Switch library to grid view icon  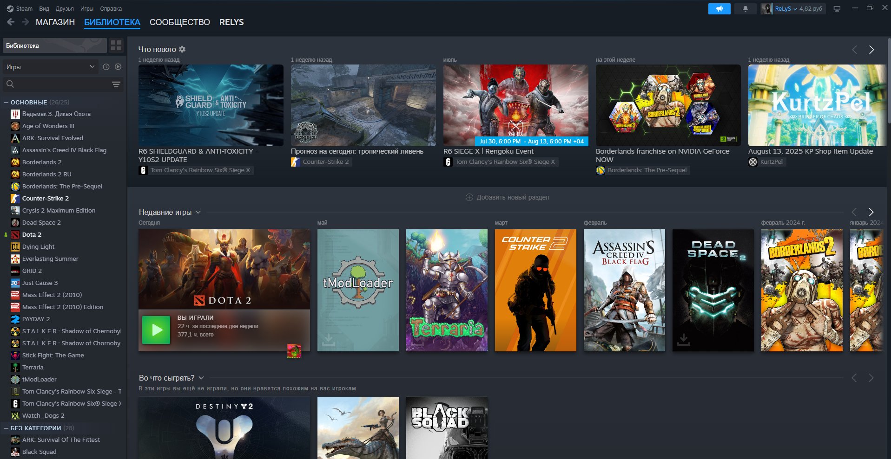[x=116, y=45]
